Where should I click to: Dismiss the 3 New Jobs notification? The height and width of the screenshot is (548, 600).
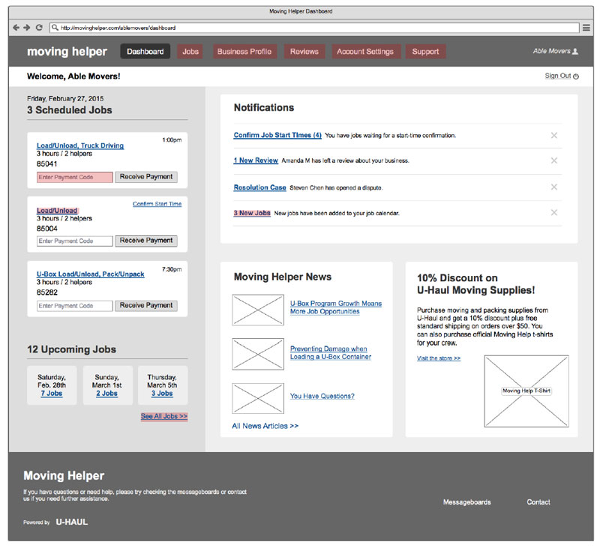553,213
